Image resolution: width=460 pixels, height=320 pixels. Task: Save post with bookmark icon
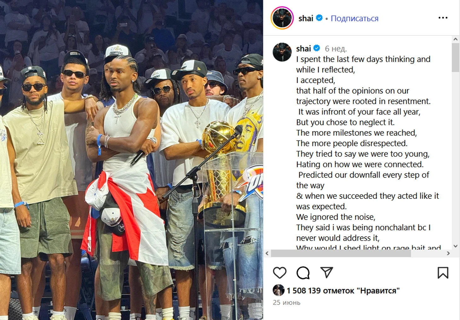pos(443,273)
